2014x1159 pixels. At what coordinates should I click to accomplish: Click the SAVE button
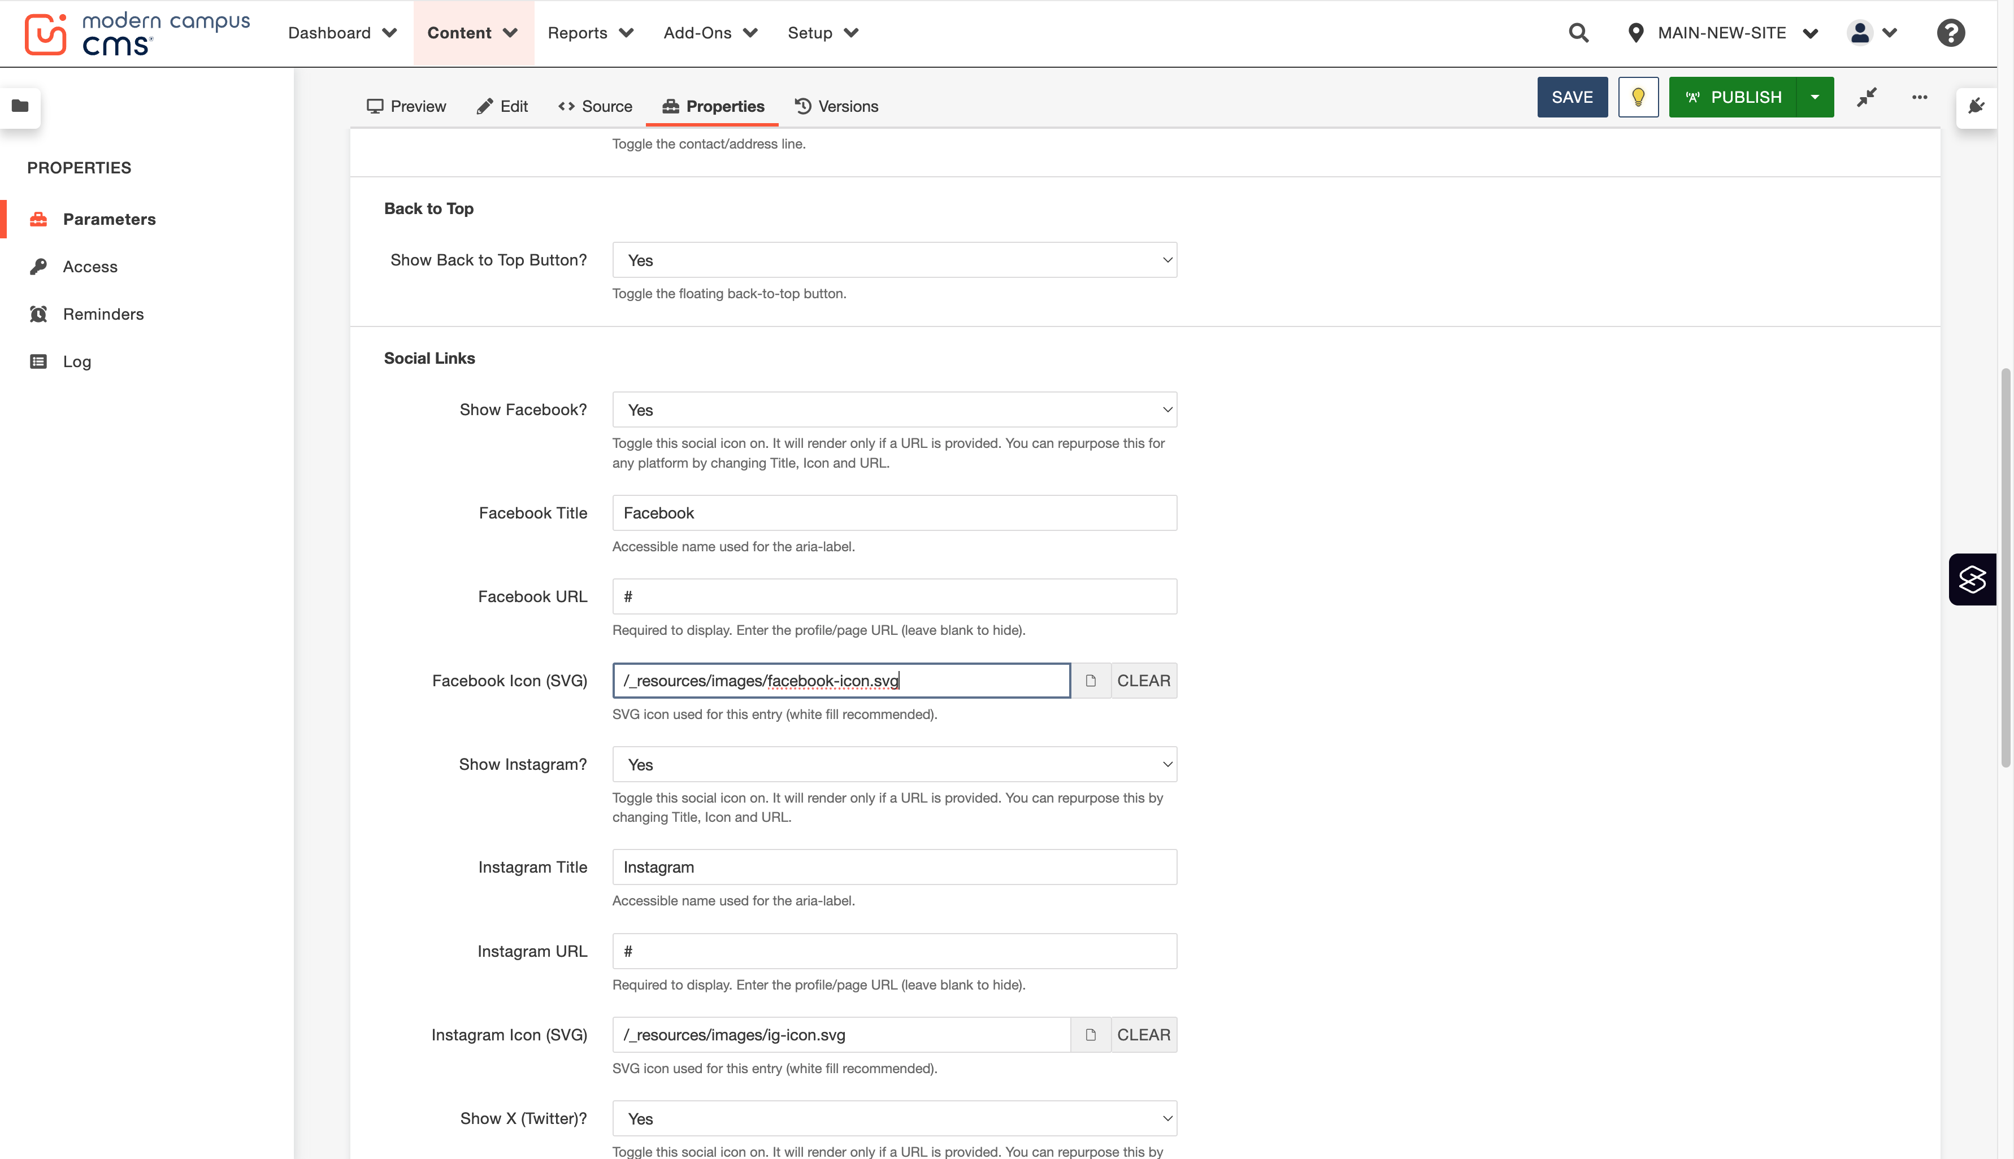pyautogui.click(x=1571, y=97)
